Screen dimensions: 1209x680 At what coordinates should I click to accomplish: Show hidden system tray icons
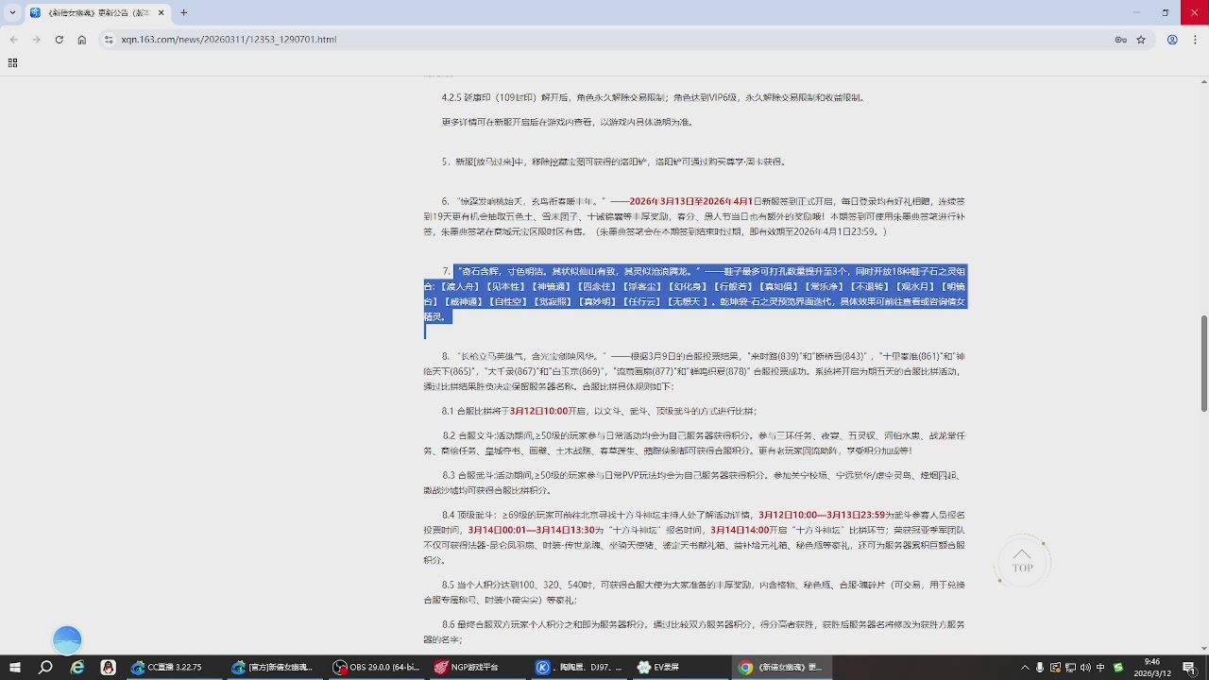click(1025, 668)
